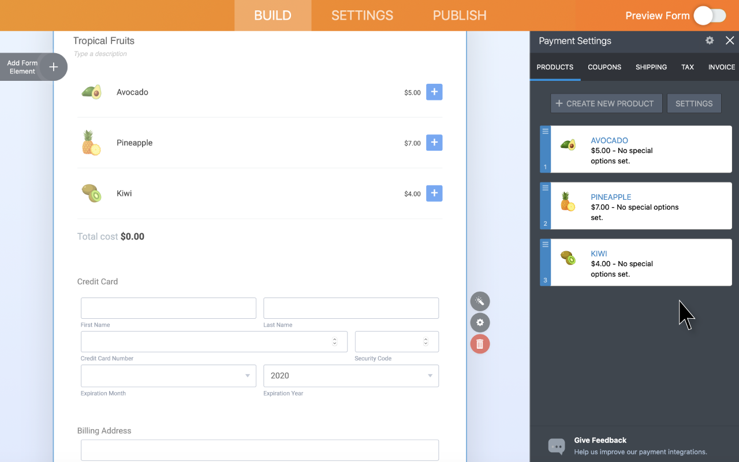Open the SETTINGS tab in the top bar

click(362, 15)
